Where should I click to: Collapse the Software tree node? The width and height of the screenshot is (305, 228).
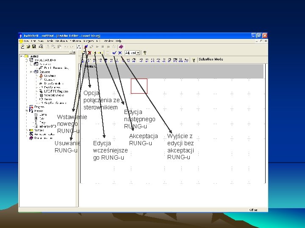pyautogui.click(x=31, y=72)
